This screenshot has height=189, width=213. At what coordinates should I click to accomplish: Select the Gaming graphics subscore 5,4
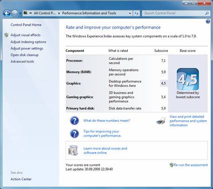[x=163, y=97]
